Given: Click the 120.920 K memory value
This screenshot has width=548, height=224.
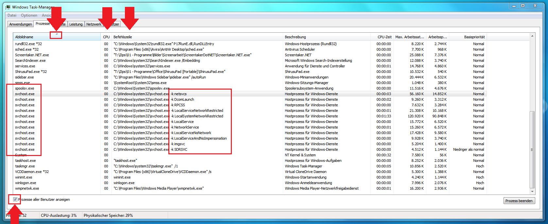Looking at the screenshot, I should pyautogui.click(x=416, y=116).
